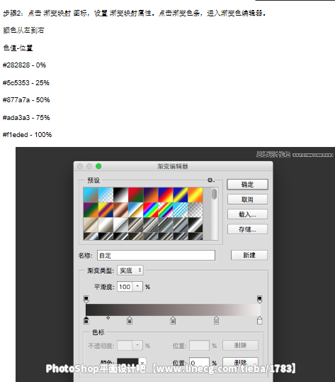Open the 平滑度 dropdown arrow

tap(137, 287)
